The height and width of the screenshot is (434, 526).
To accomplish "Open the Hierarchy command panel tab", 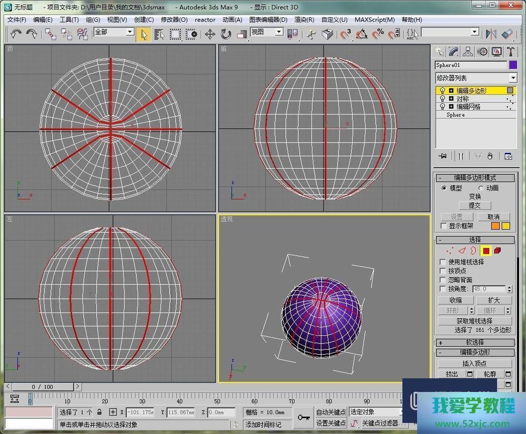I will pyautogui.click(x=467, y=51).
